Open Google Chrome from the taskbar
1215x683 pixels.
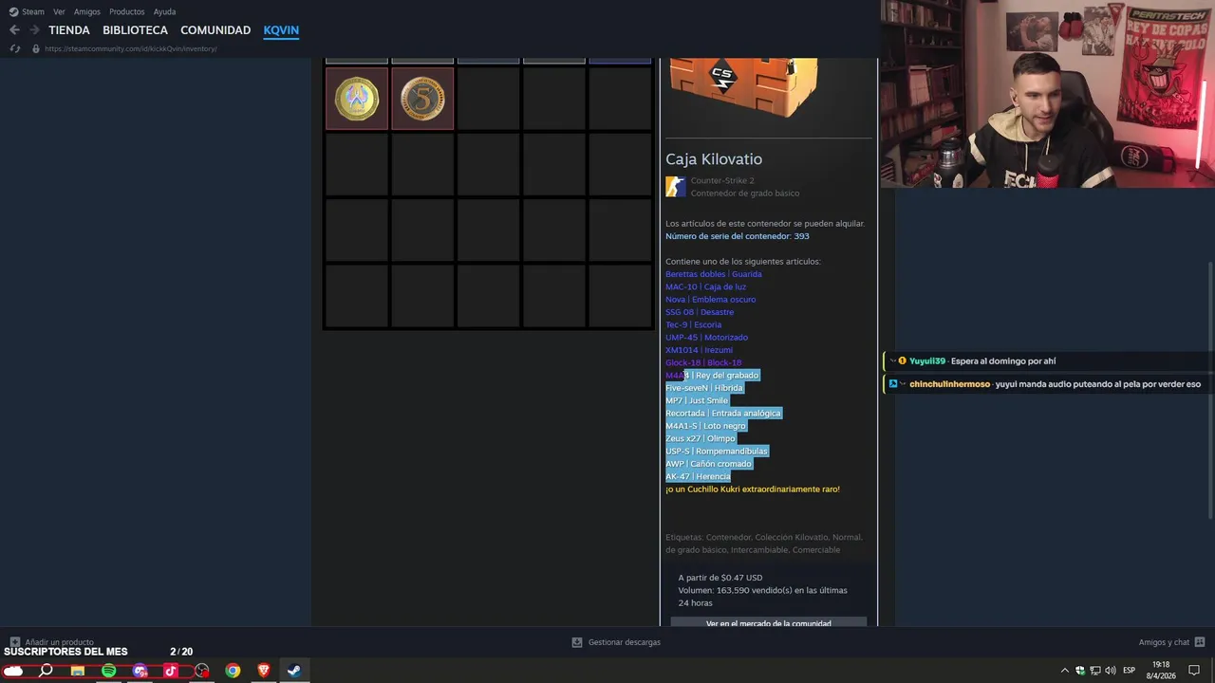[233, 671]
